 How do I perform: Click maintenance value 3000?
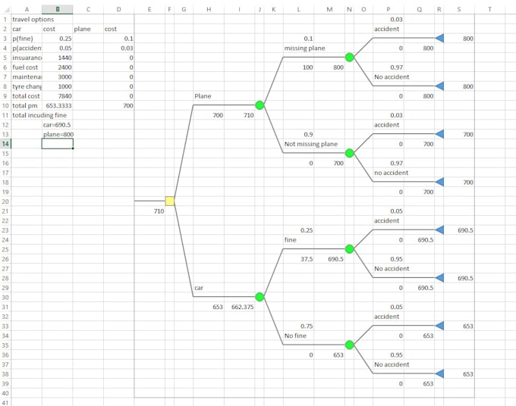(64, 77)
